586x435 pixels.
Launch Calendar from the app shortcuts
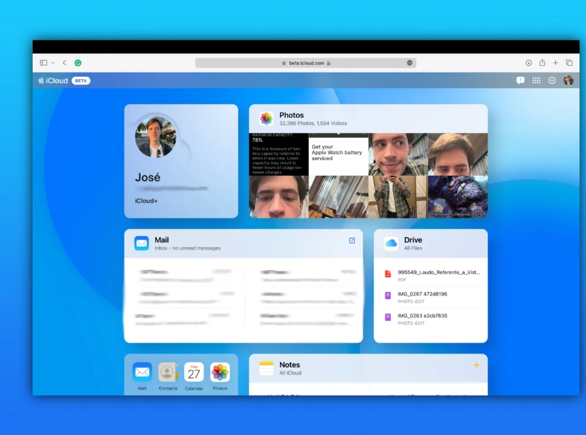(x=194, y=372)
